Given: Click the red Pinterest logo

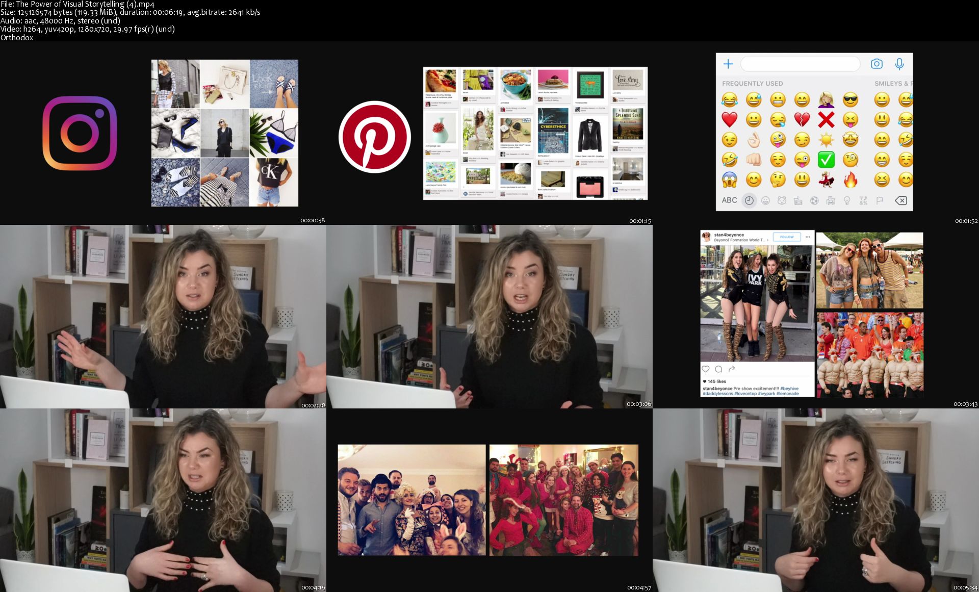Looking at the screenshot, I should [x=375, y=137].
